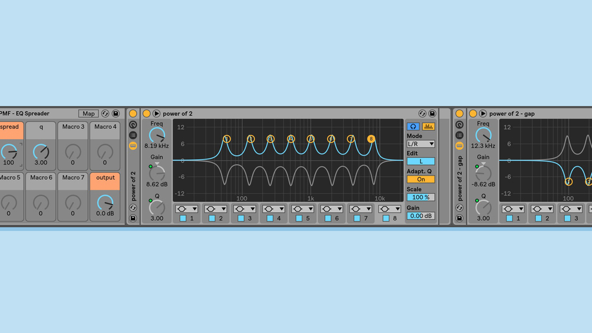
Task: Toggle band 7 activator in power of 2 EQ
Action: coord(357,218)
